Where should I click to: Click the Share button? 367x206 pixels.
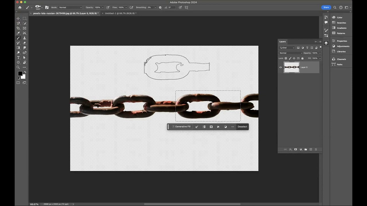pyautogui.click(x=326, y=7)
